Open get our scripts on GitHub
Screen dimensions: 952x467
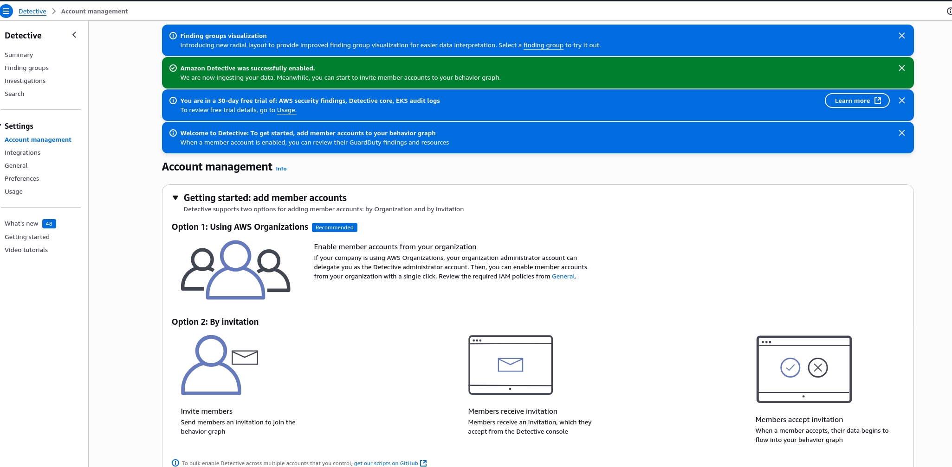point(386,463)
